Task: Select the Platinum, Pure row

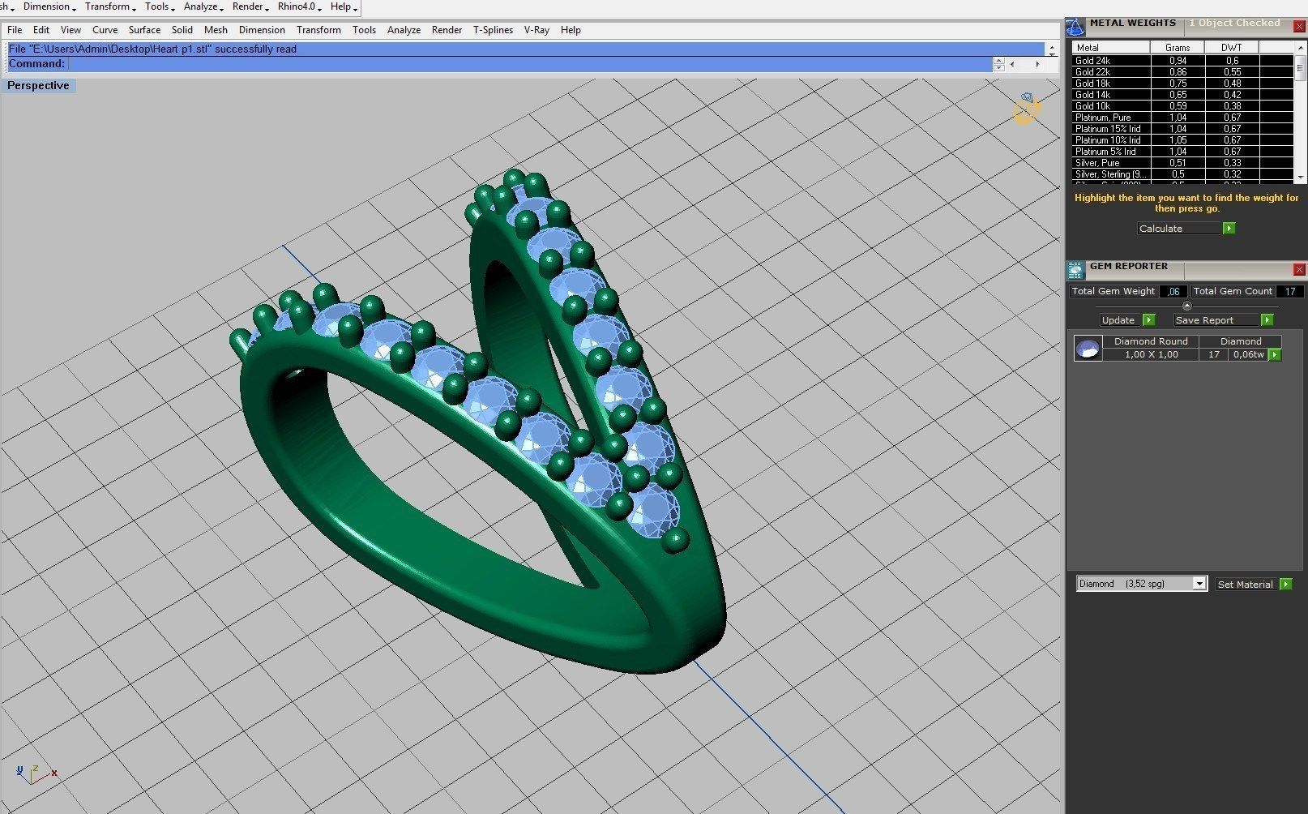Action: (x=1182, y=118)
